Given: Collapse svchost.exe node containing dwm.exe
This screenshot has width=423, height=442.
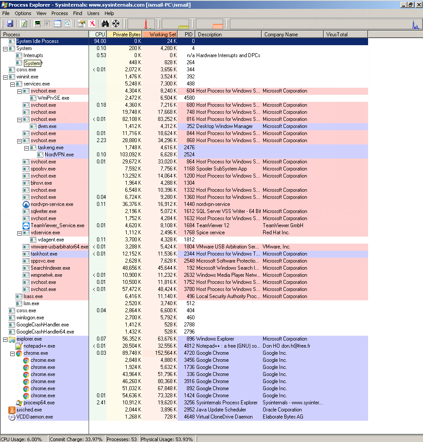Looking at the screenshot, I should pos(19,120).
